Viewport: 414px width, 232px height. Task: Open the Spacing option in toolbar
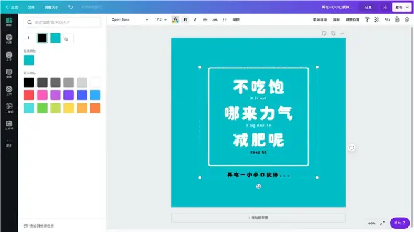[236, 19]
